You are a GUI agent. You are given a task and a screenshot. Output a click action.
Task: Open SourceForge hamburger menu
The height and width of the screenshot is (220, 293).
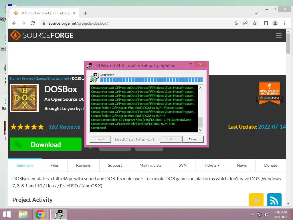pyautogui.click(x=279, y=36)
